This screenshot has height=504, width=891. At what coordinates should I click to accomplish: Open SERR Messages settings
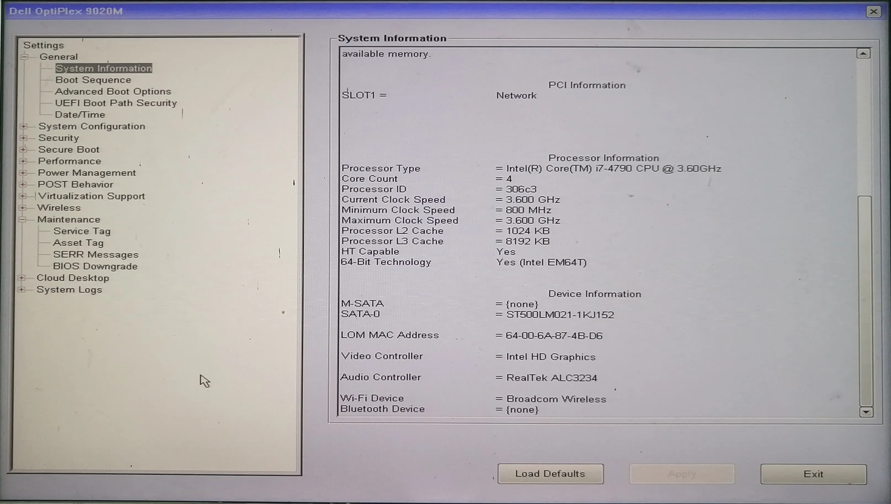pos(96,254)
